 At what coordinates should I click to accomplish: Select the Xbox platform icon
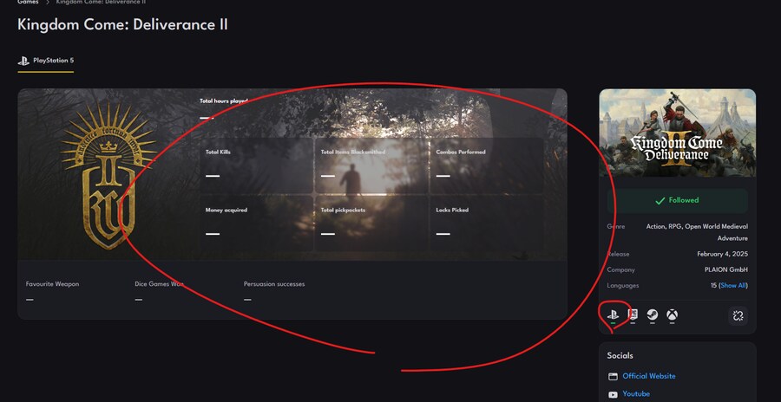point(672,314)
